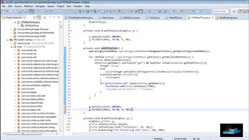Open the Source menu

pos(18,6)
